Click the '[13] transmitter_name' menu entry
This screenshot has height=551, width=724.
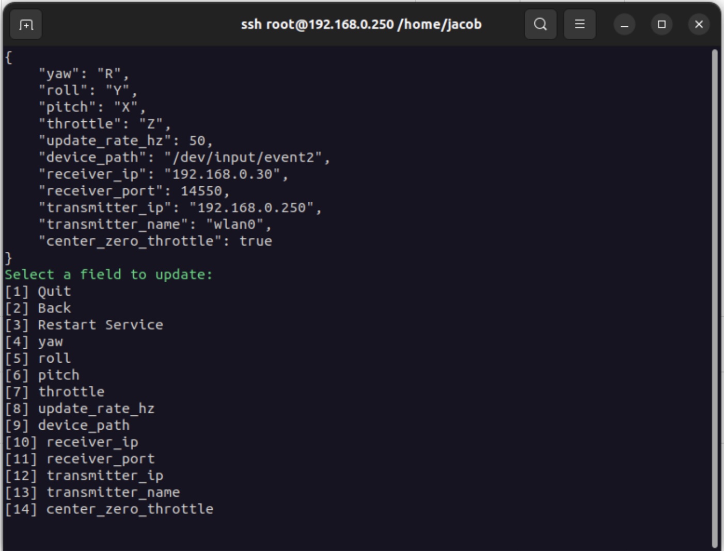click(92, 492)
